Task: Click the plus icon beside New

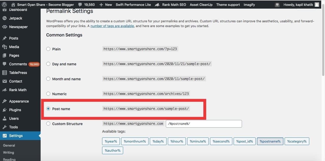Action: click(x=101, y=5)
